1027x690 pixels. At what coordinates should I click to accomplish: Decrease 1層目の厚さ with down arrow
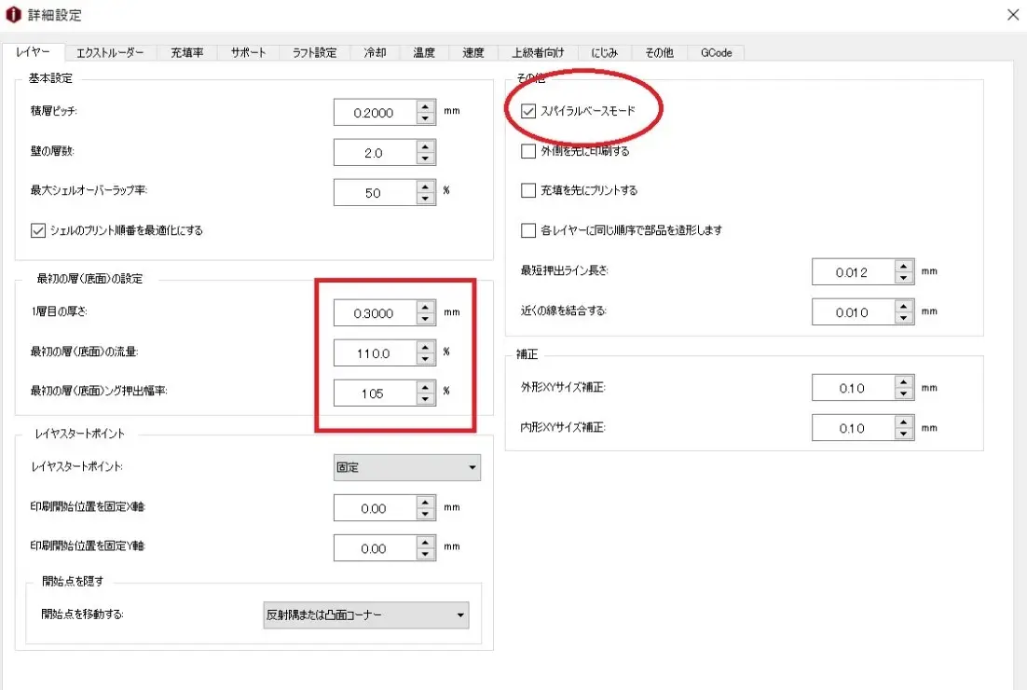(426, 320)
